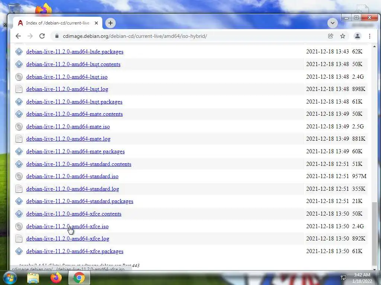Open debian-live-11.2.0-amd64-standard.contents link
Viewport: 381px width, 285px height.
click(x=79, y=164)
